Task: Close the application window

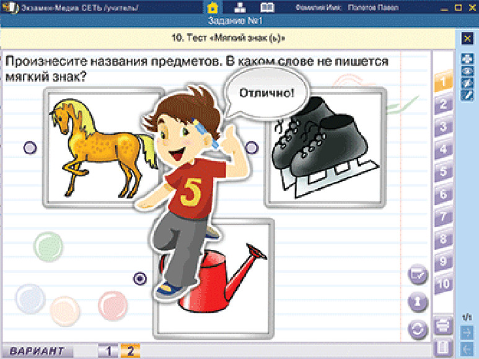Action: [472, 7]
